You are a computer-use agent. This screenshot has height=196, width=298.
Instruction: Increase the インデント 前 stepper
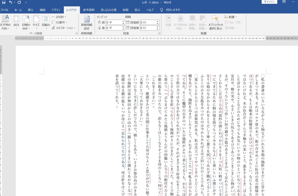coord(123,21)
